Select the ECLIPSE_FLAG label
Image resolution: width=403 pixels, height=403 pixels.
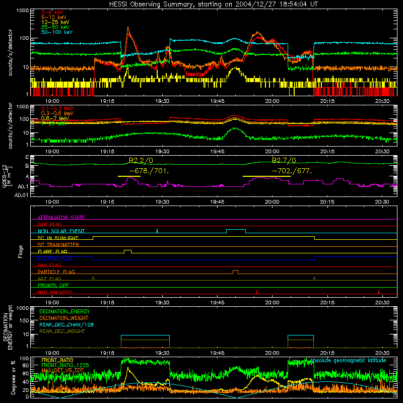point(55,258)
